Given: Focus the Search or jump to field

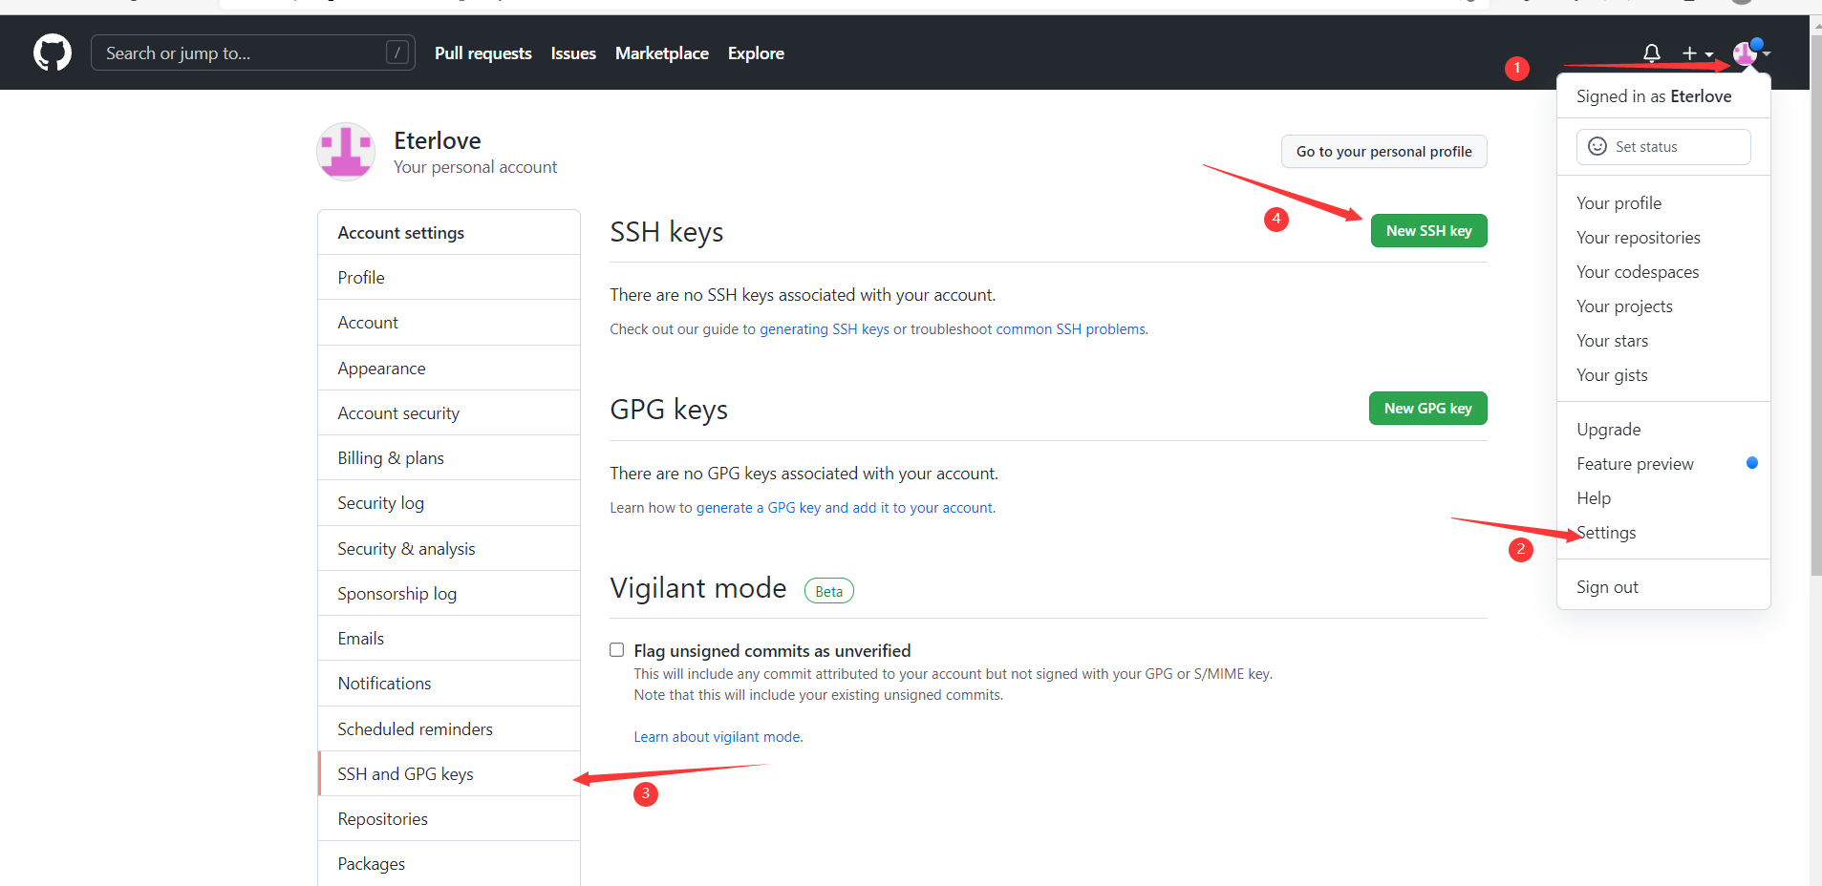Looking at the screenshot, I should point(253,53).
